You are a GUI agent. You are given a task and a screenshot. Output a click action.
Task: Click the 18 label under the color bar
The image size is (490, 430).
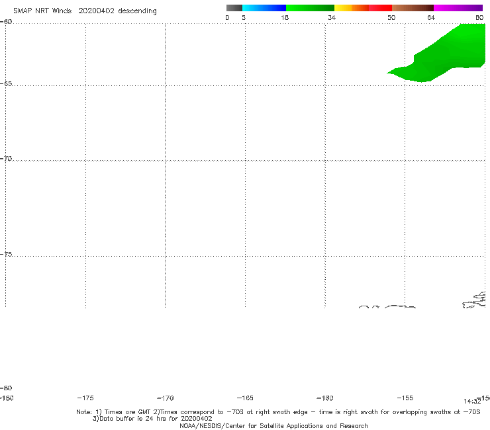(x=285, y=17)
